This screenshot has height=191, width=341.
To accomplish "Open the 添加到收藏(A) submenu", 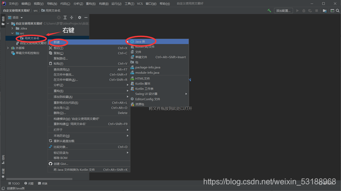I will 89,97.
